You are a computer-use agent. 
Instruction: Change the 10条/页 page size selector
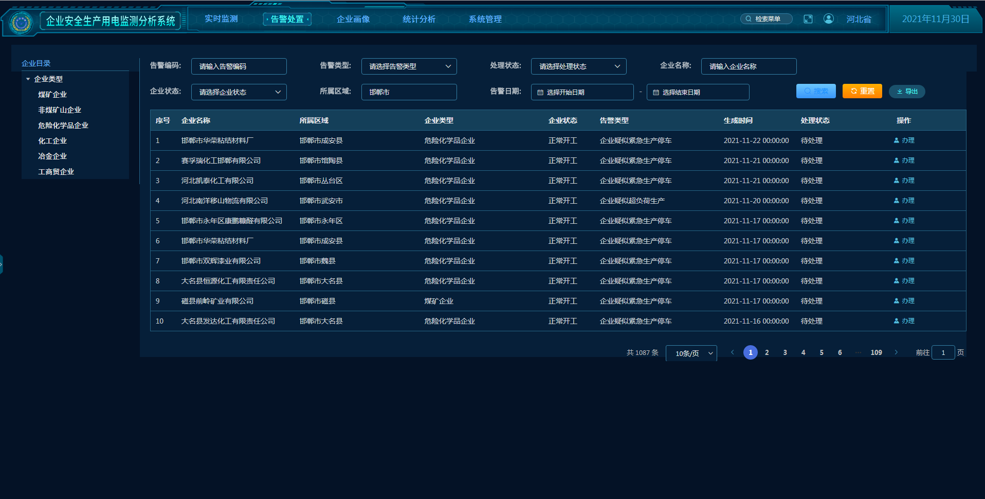click(x=691, y=353)
